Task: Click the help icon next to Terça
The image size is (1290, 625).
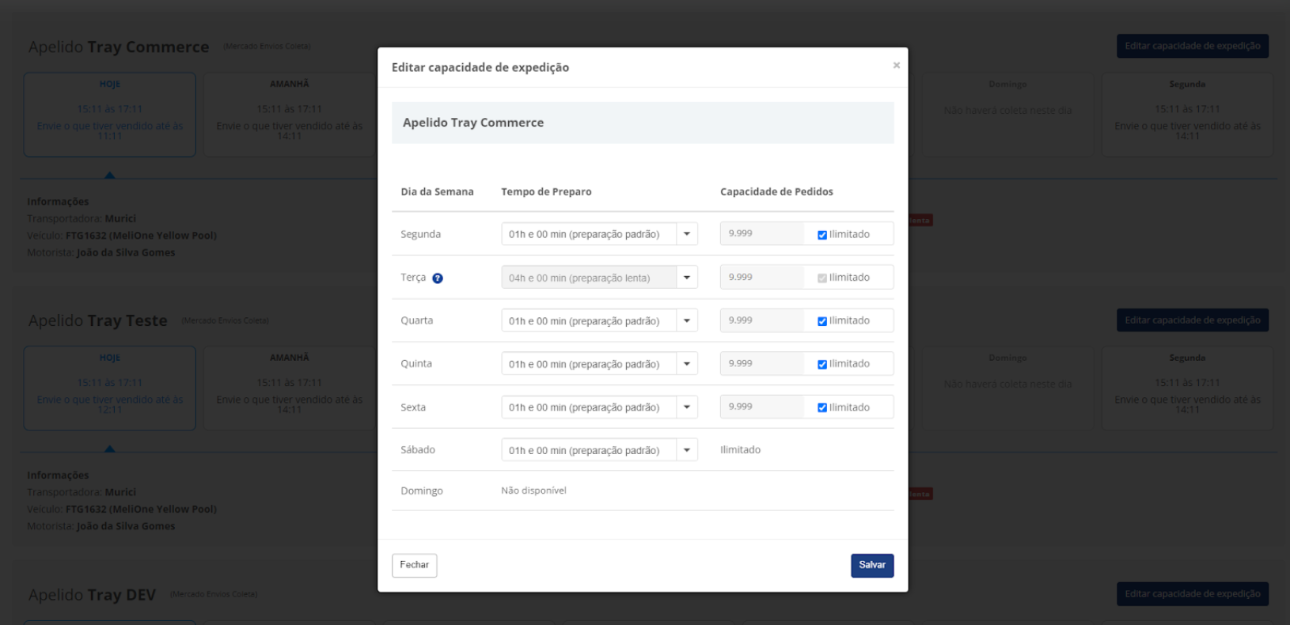Action: [438, 278]
